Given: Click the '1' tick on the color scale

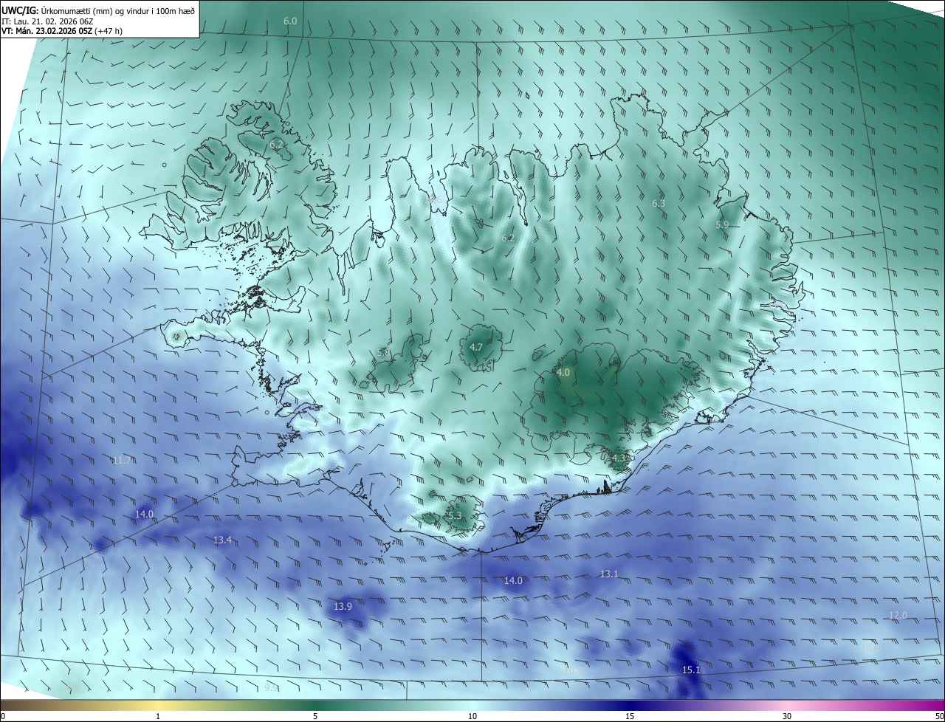Looking at the screenshot, I should click(158, 716).
